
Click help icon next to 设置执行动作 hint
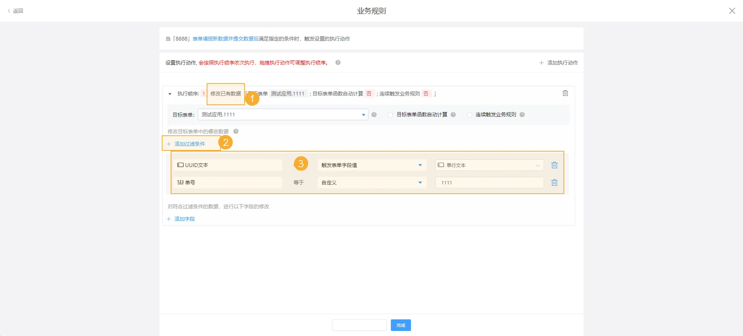[338, 63]
